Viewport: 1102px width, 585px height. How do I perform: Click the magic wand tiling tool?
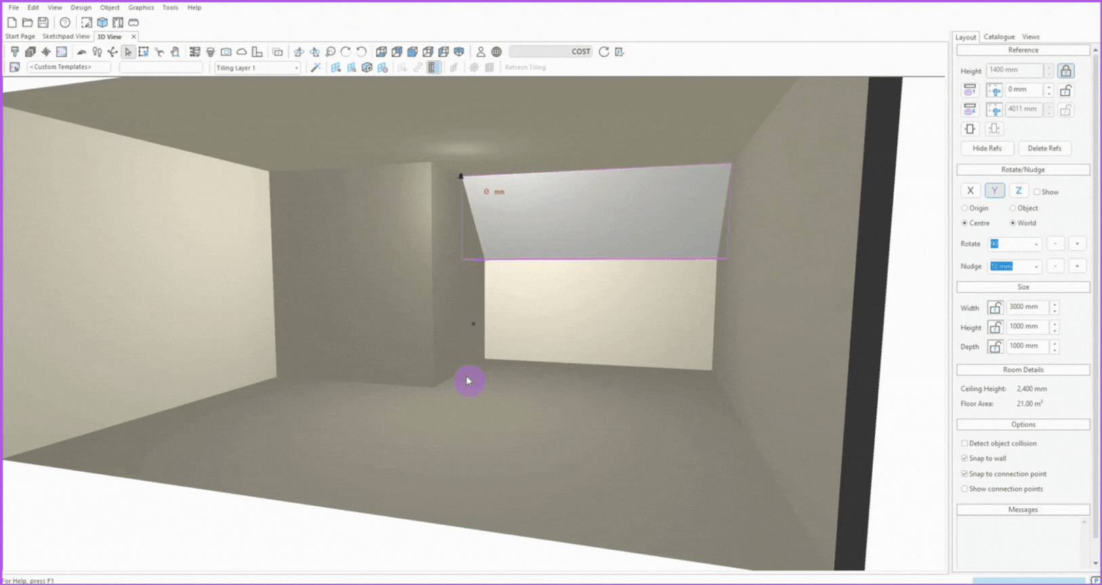315,67
